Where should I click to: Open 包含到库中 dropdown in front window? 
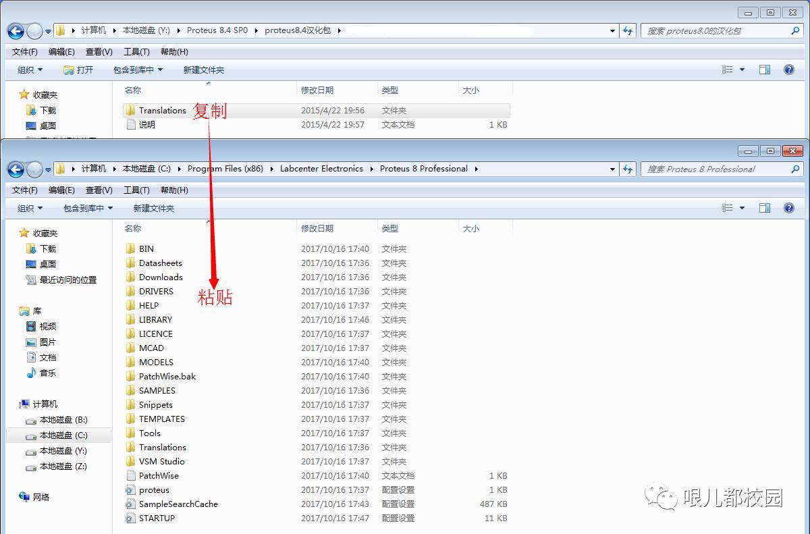click(x=88, y=208)
